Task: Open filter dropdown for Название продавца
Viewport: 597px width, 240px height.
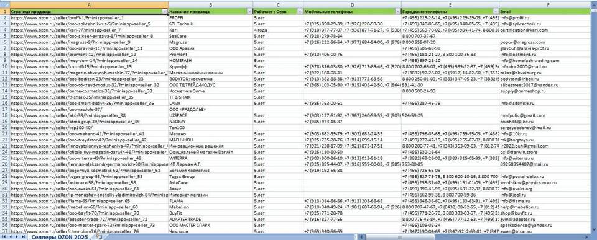Action: (x=250, y=12)
